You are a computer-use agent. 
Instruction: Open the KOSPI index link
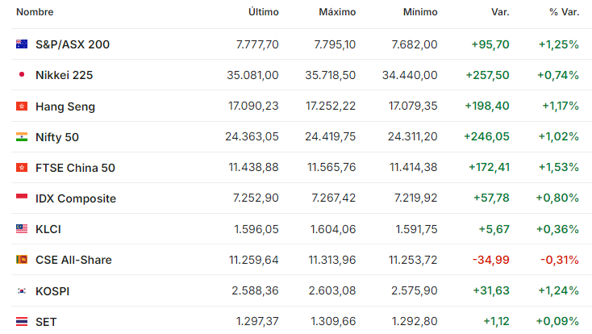coord(52,291)
